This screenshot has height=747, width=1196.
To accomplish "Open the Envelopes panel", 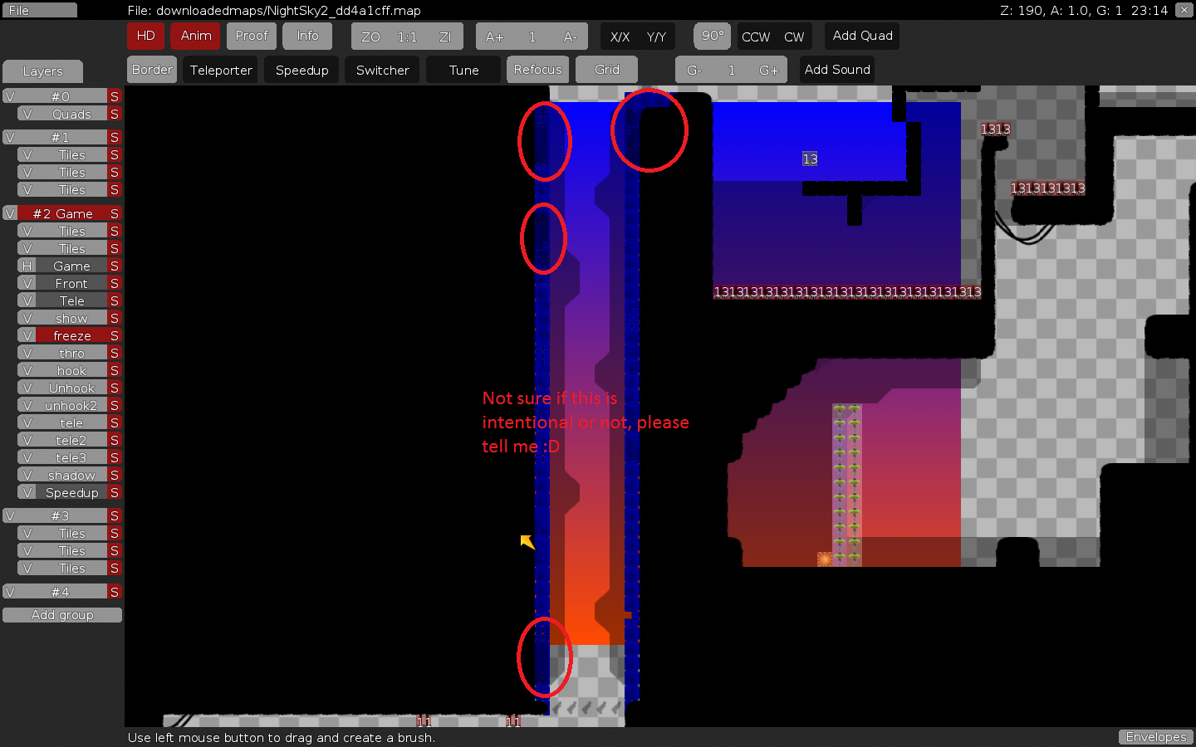I will pos(1155,737).
